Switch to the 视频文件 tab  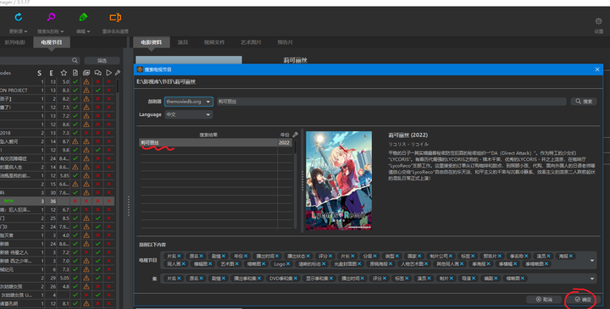[x=214, y=42]
